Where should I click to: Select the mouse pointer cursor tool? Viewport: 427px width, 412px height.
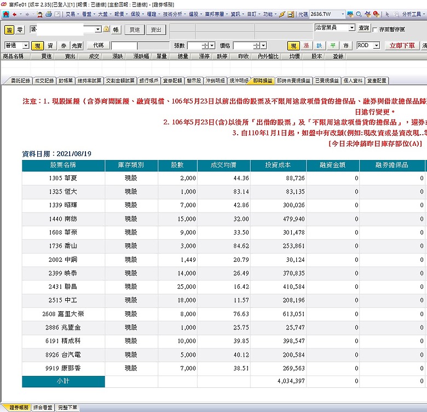point(387,14)
